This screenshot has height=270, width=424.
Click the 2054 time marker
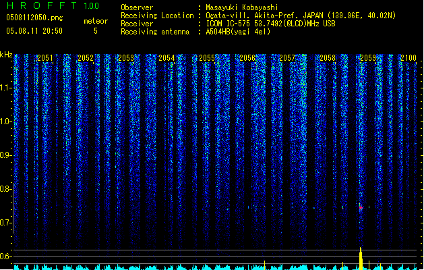[x=166, y=57]
